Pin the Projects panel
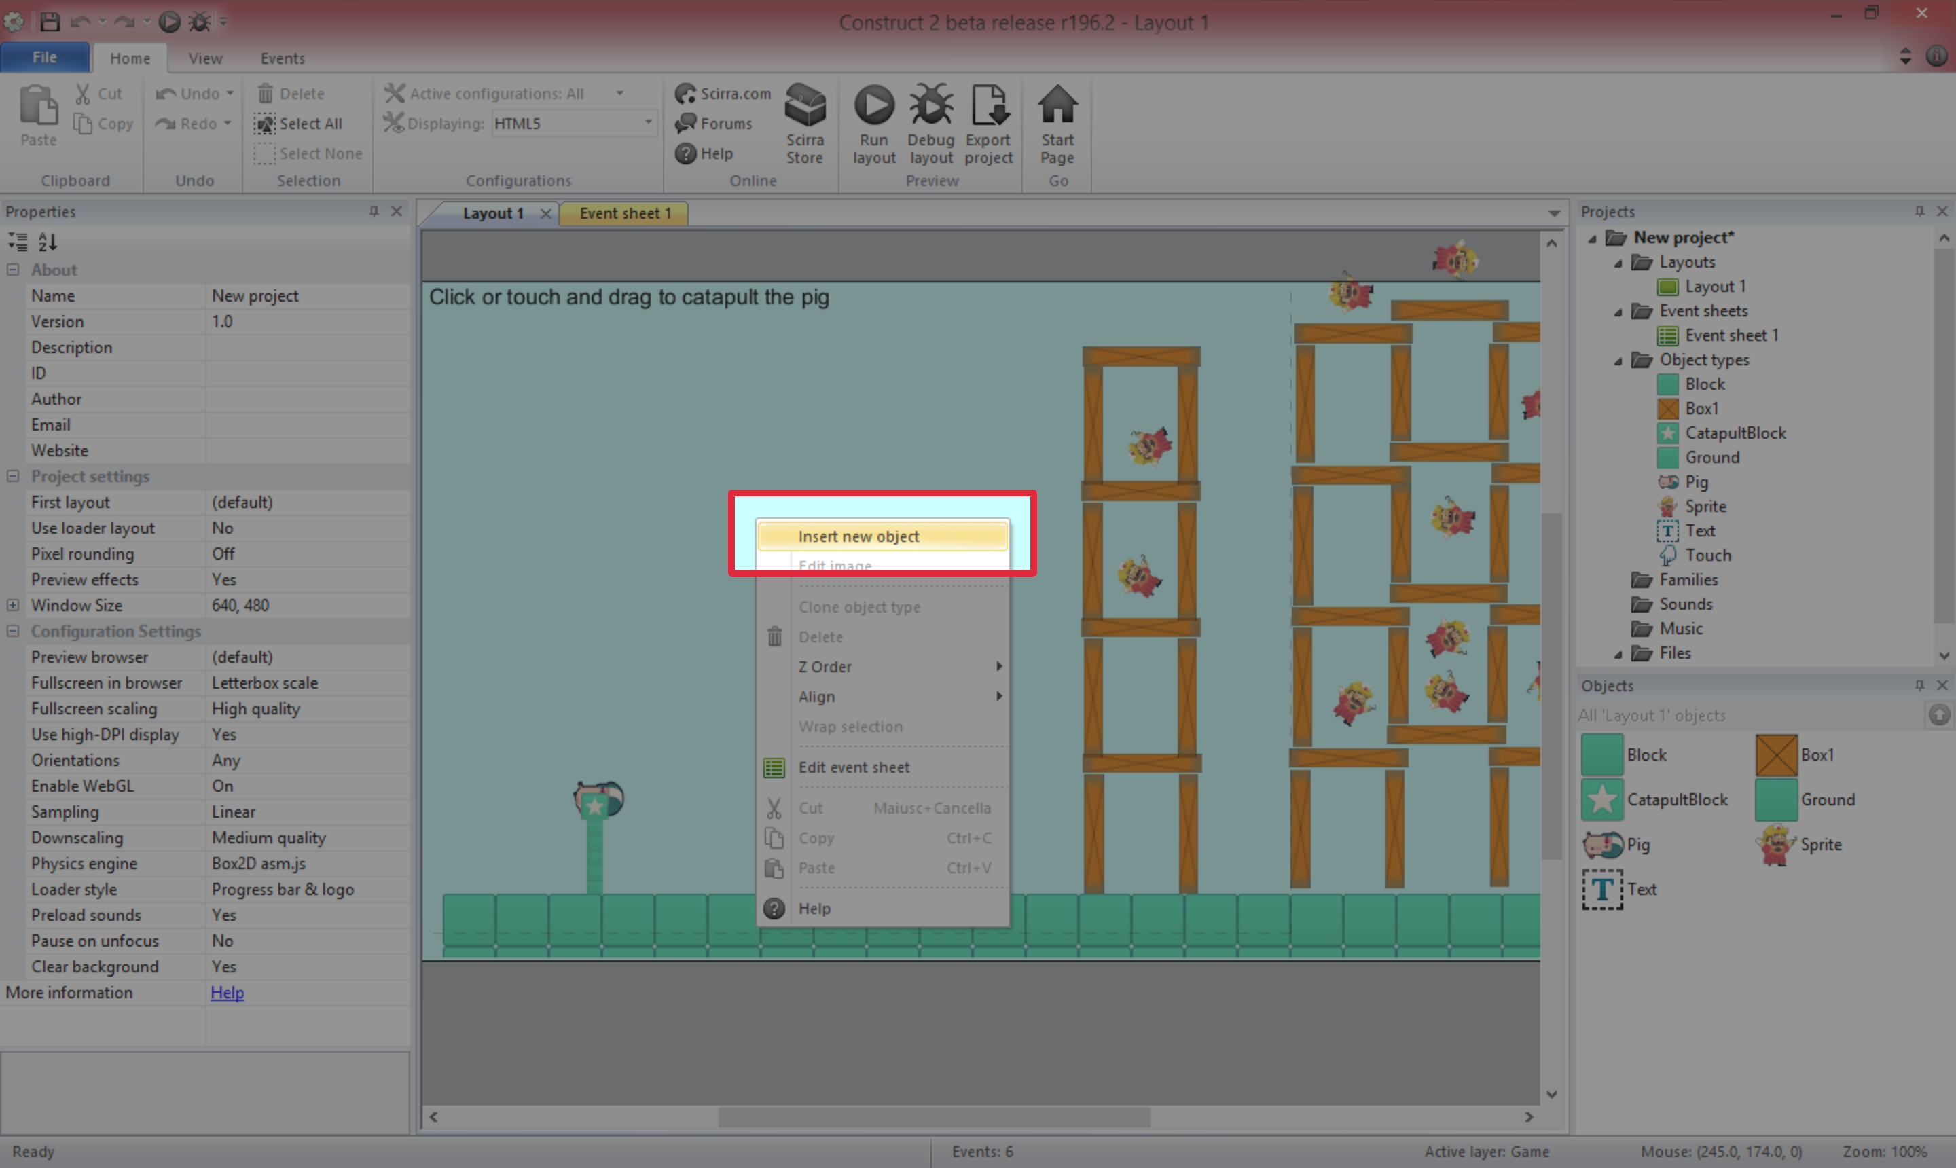The image size is (1956, 1168). (x=1920, y=211)
